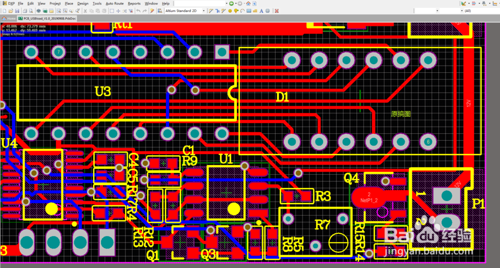The height and width of the screenshot is (268, 500).
Task: Click the Print icon
Action: [x=24, y=11]
